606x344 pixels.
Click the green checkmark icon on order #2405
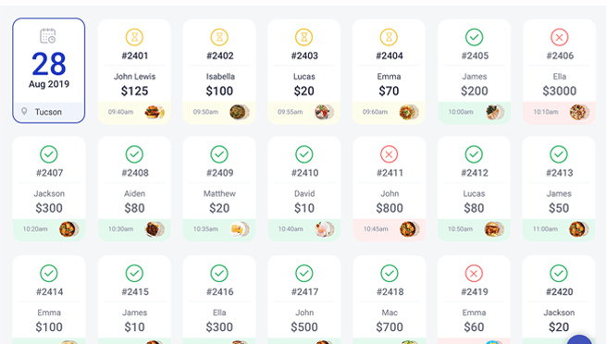[x=475, y=37]
